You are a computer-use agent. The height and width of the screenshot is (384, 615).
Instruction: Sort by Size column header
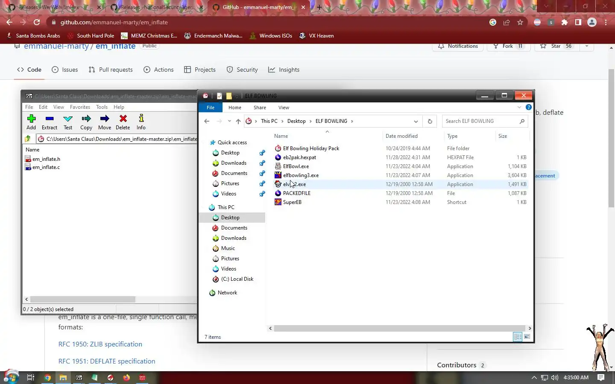[x=503, y=136]
